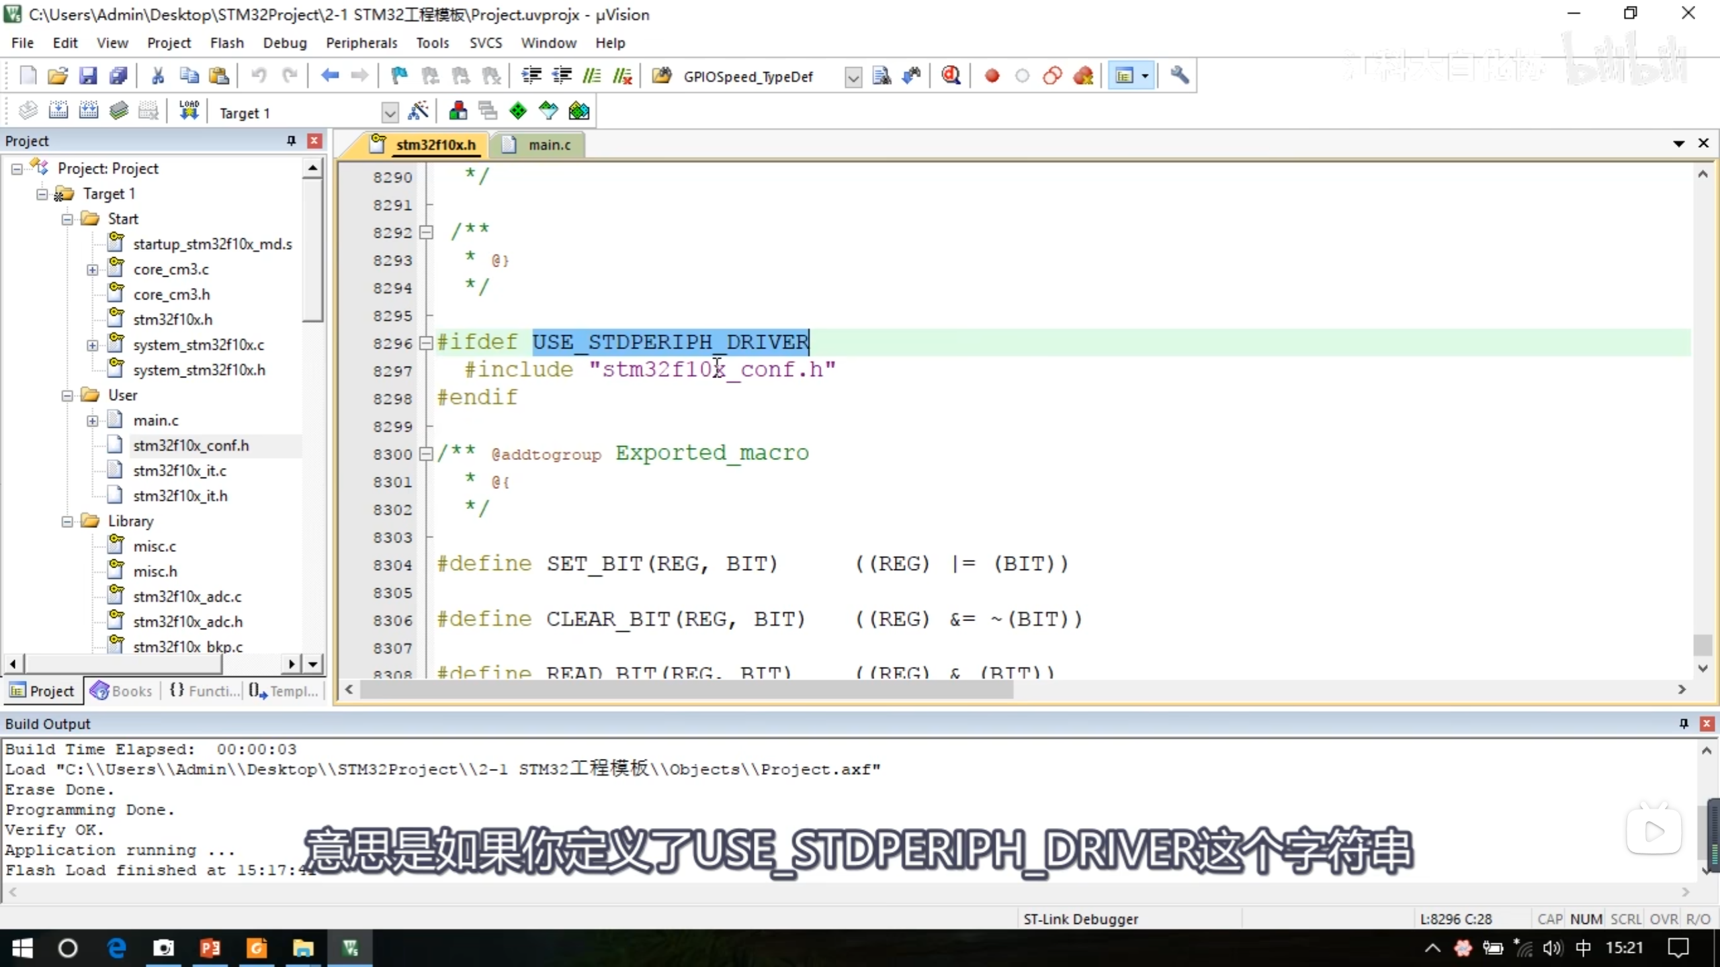Start debug session magnifier icon
1720x967 pixels.
[951, 76]
